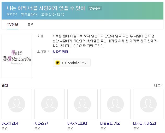Open 시라스 진 profile picture

pyautogui.click(x=50, y=104)
